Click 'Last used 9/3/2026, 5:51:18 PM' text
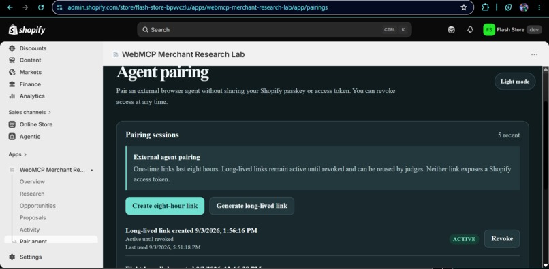Image resolution: width=549 pixels, height=269 pixels. pyautogui.click(x=163, y=247)
